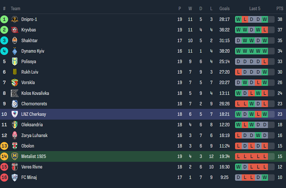Click the Veres Rivne row position 15 badge

tap(4, 167)
